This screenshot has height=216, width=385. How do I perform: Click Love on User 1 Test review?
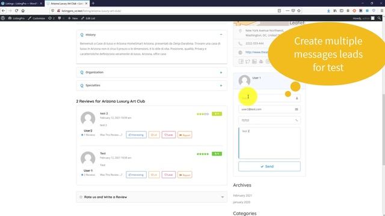click(x=168, y=175)
